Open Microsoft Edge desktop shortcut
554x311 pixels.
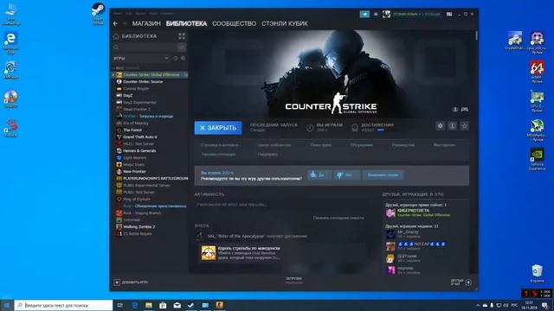10,43
